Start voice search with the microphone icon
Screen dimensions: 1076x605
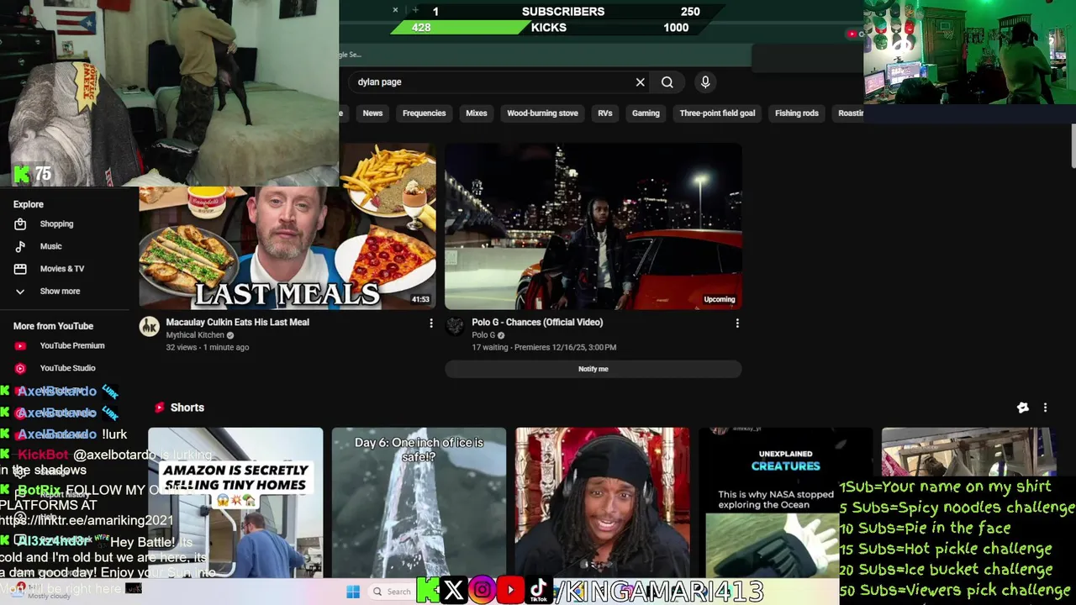pyautogui.click(x=705, y=82)
